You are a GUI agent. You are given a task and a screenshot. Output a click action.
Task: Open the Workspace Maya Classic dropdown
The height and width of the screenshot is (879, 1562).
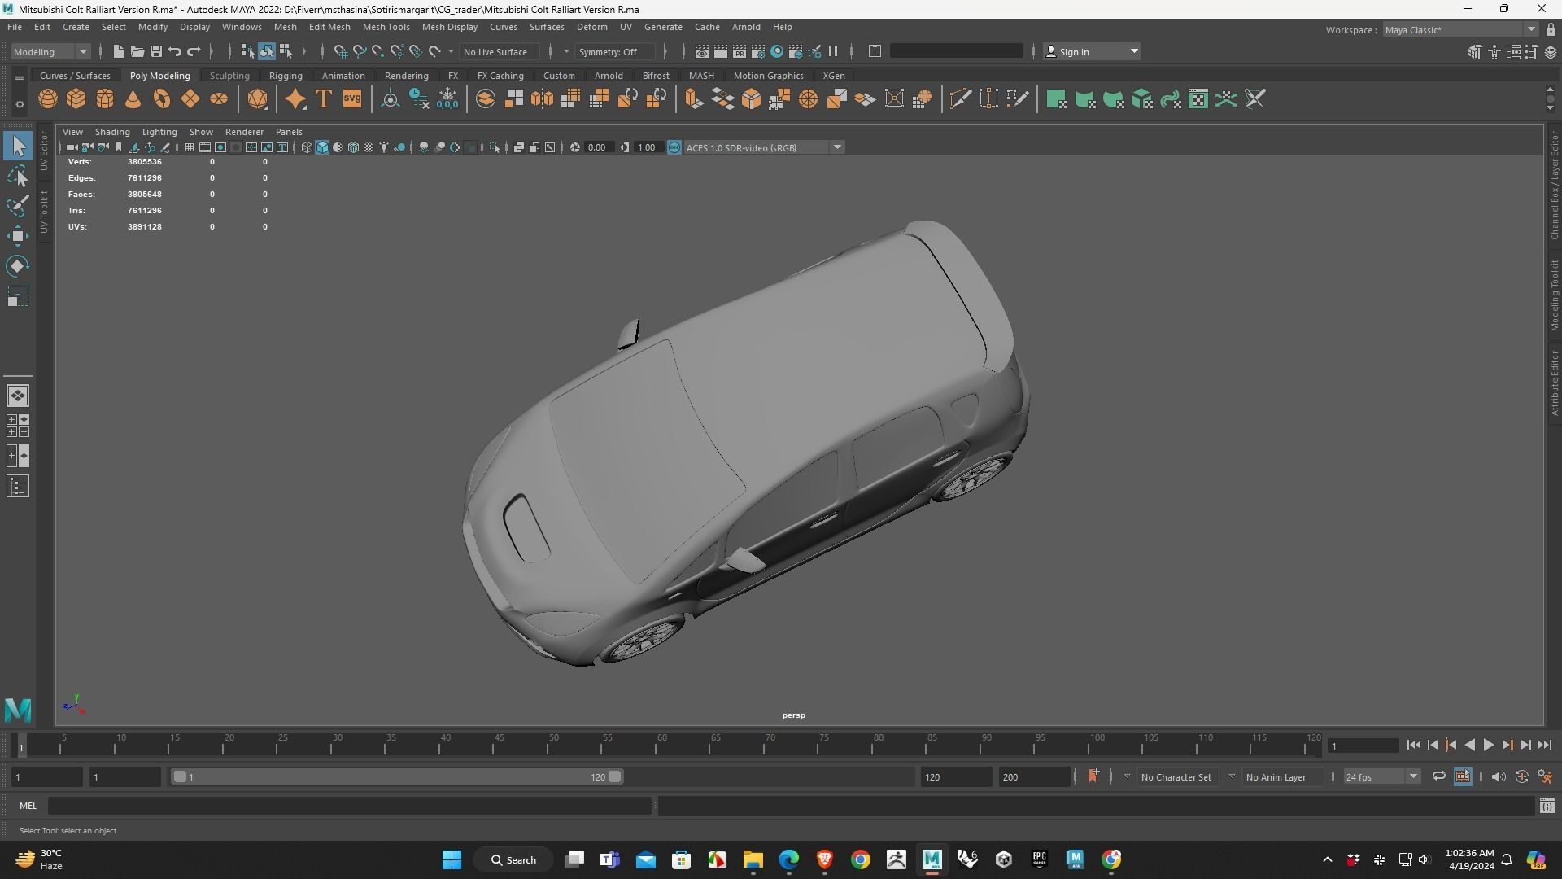1459,30
